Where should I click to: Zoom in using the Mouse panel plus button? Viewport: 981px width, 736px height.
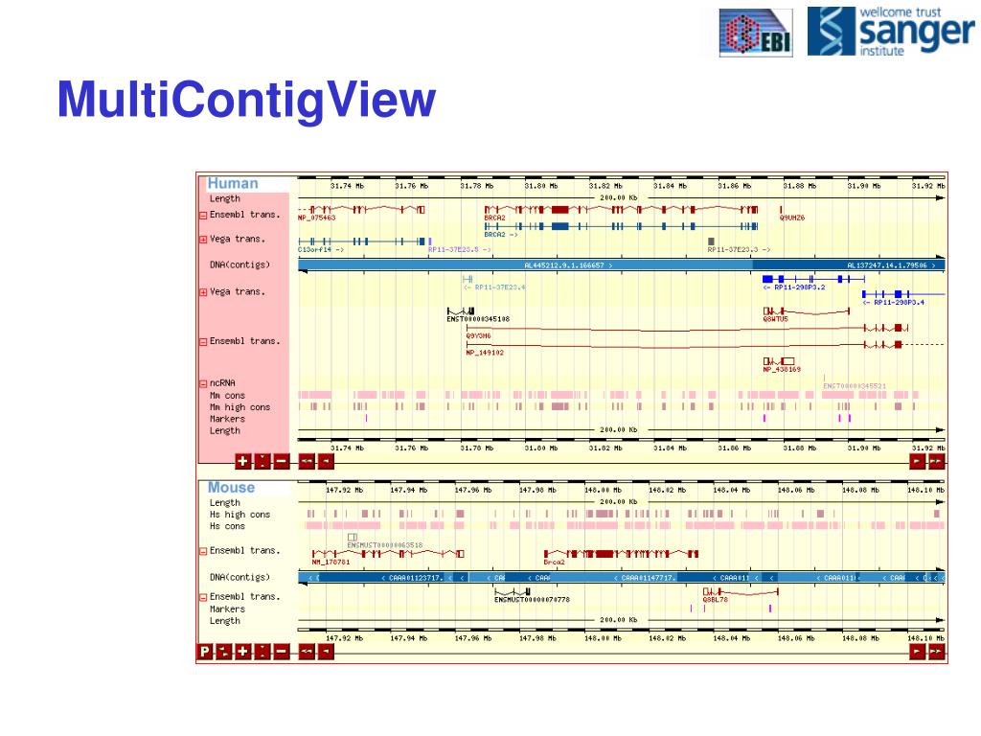click(x=242, y=652)
